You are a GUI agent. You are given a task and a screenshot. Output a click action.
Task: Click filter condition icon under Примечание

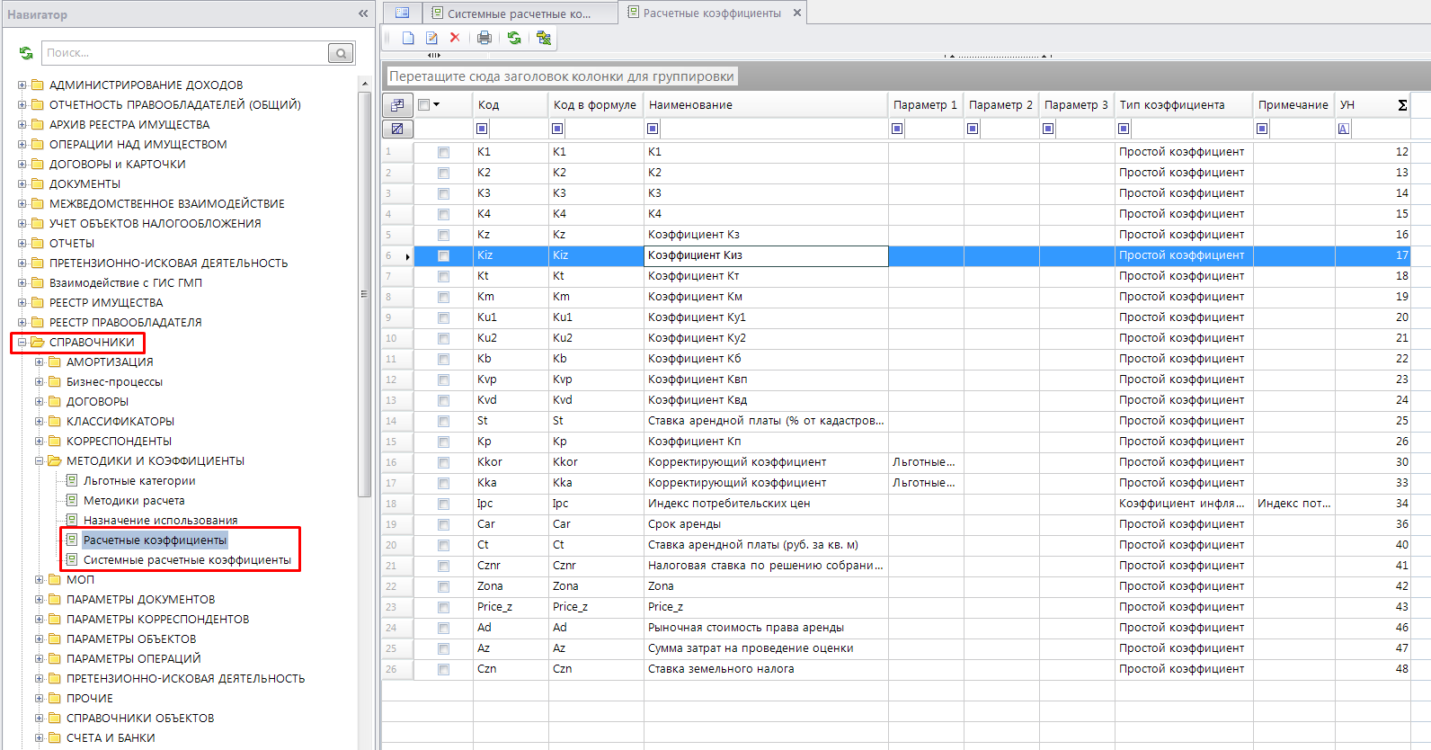[1262, 129]
